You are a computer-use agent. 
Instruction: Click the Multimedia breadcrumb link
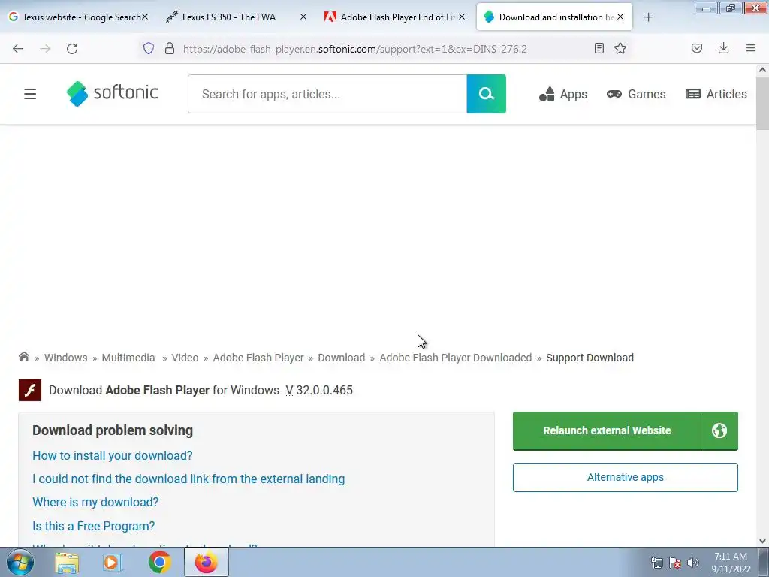(x=128, y=358)
